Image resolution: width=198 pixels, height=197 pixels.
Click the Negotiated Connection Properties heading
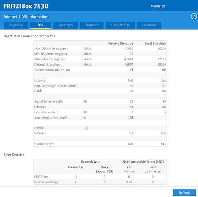29,36
